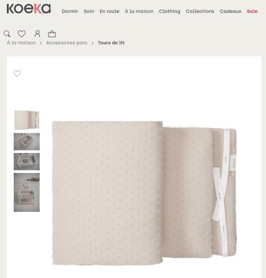The image size is (266, 278).
Task: Add product to favorites with heart
Action: (x=17, y=73)
